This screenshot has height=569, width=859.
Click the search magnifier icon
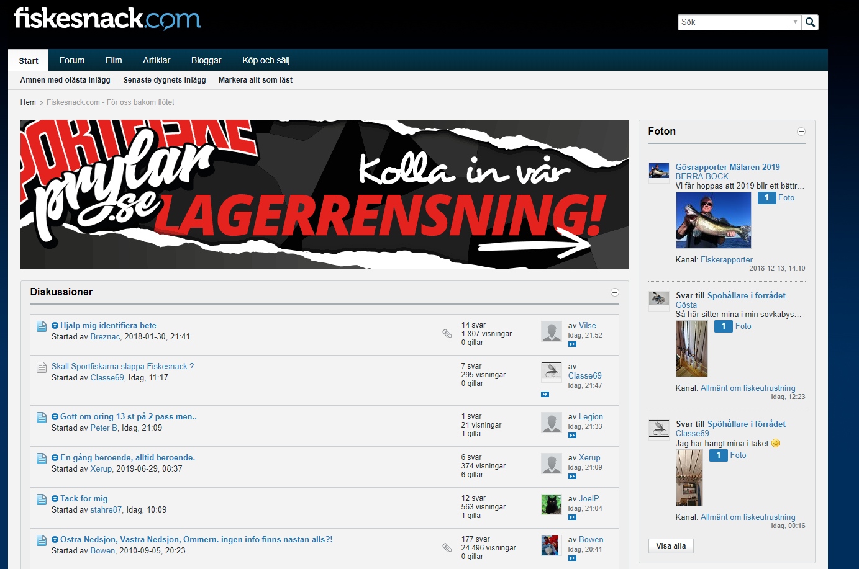810,22
